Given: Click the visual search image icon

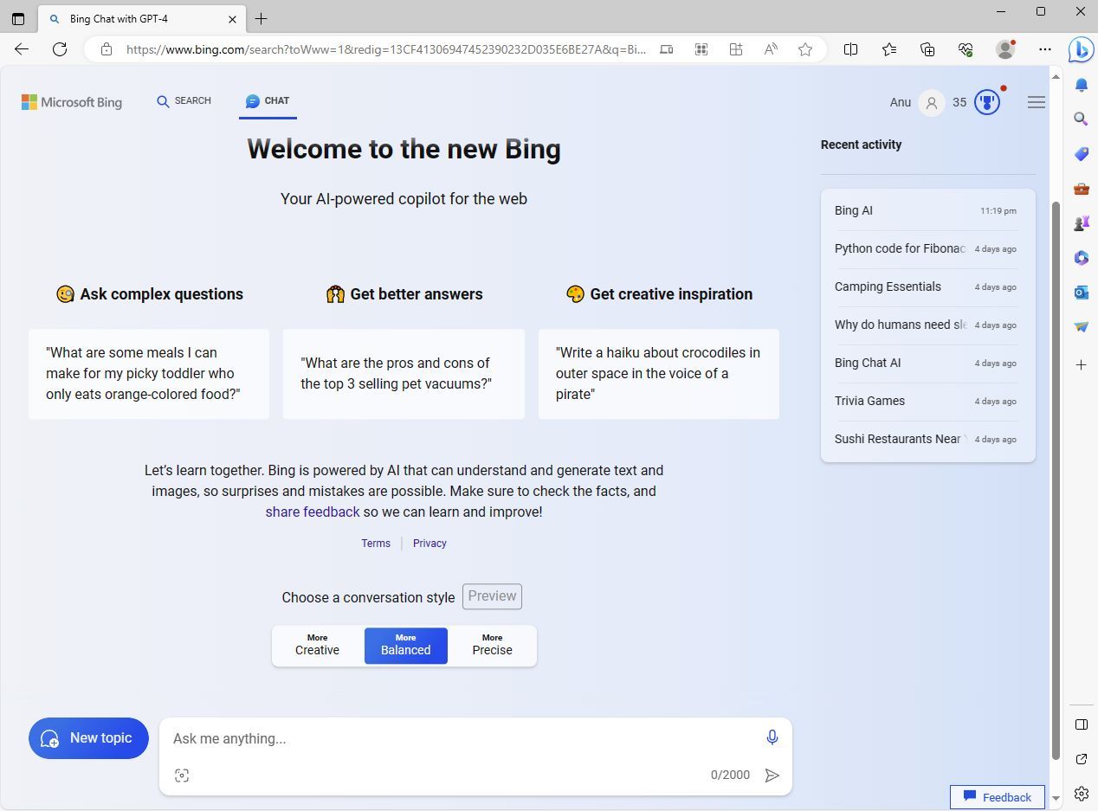Looking at the screenshot, I should coord(182,776).
